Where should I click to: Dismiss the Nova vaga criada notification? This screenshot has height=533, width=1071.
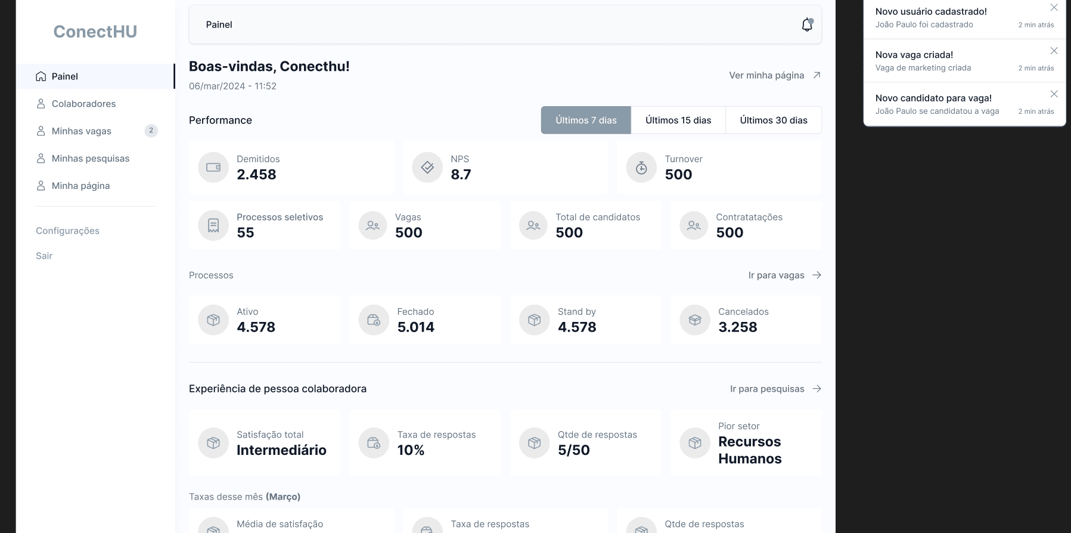click(1054, 51)
